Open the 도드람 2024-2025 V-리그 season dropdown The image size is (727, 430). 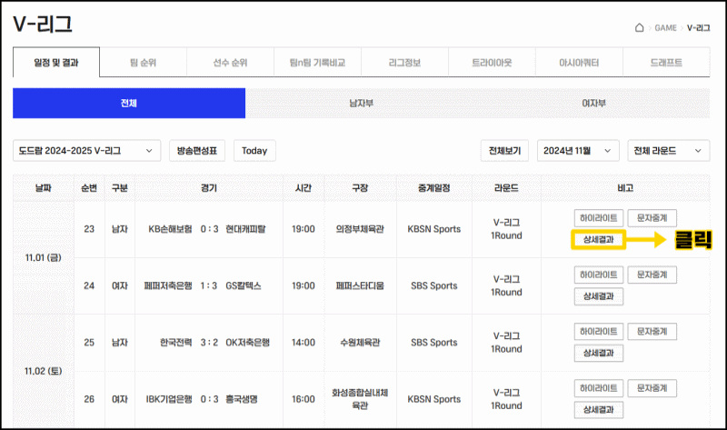click(x=87, y=151)
